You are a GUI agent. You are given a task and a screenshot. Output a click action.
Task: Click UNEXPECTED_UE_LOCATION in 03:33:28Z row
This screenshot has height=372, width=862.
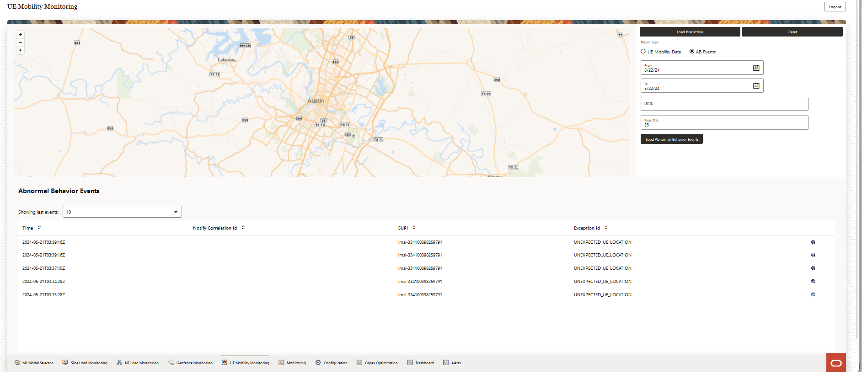click(x=602, y=295)
